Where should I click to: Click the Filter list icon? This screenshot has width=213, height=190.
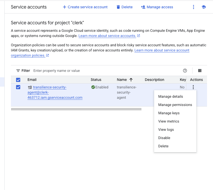(x=18, y=71)
